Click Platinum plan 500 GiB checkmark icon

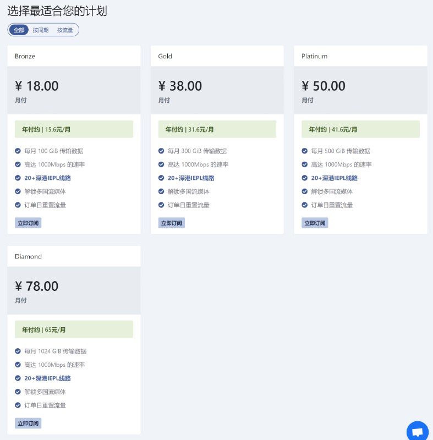coord(304,151)
